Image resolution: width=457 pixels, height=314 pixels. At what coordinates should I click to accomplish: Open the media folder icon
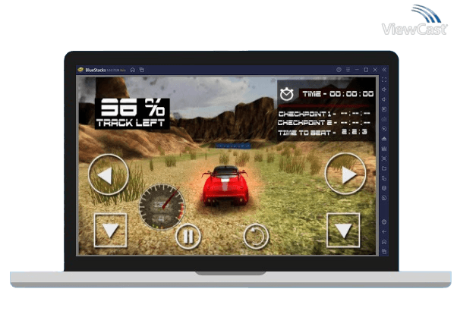[x=384, y=168]
